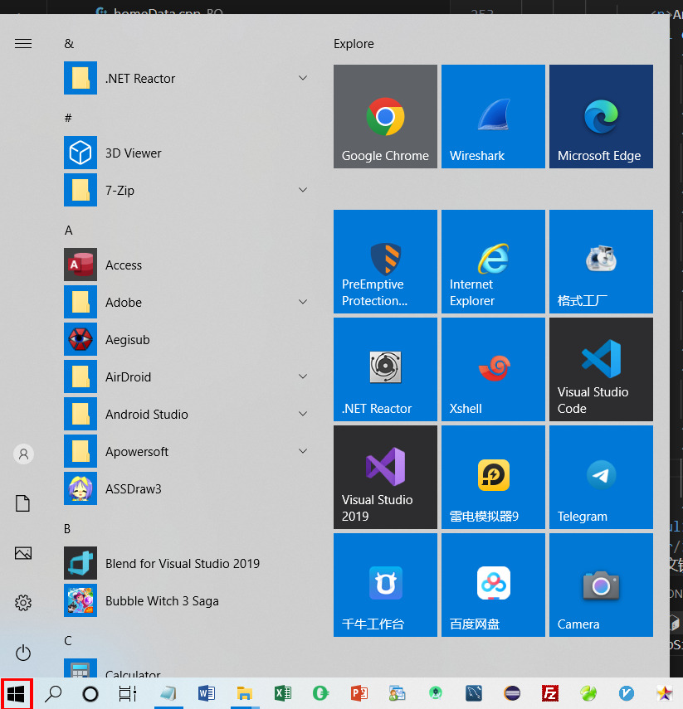This screenshot has width=683, height=709.
Task: Open MySQL Workbench dolphin taskbar icon
Action: [474, 693]
